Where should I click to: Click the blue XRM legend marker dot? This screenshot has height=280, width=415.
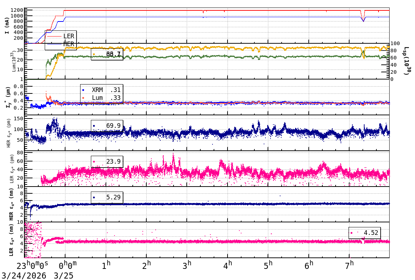point(83,91)
